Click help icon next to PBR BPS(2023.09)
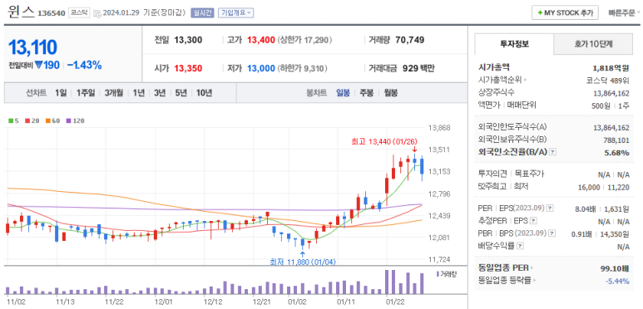The height and width of the screenshot is (309, 643). [552, 233]
